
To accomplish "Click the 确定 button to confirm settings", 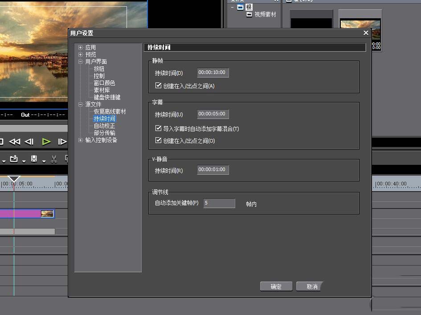I will click(276, 286).
